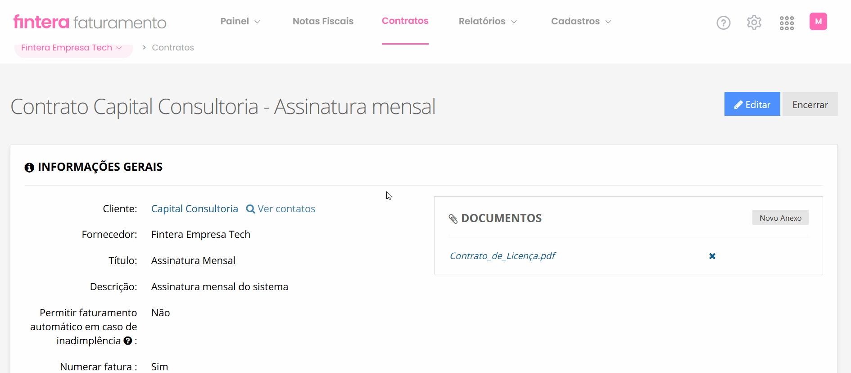
Task: Open the user avatar M menu
Action: [x=818, y=21]
